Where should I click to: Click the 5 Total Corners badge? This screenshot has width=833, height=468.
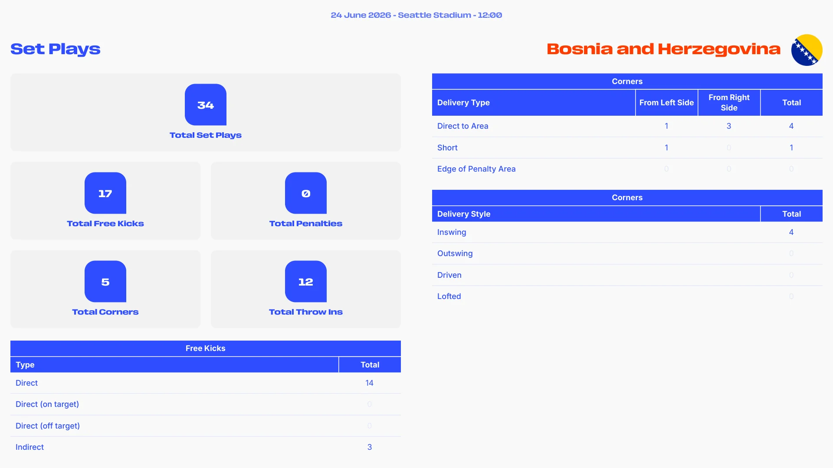(x=105, y=281)
